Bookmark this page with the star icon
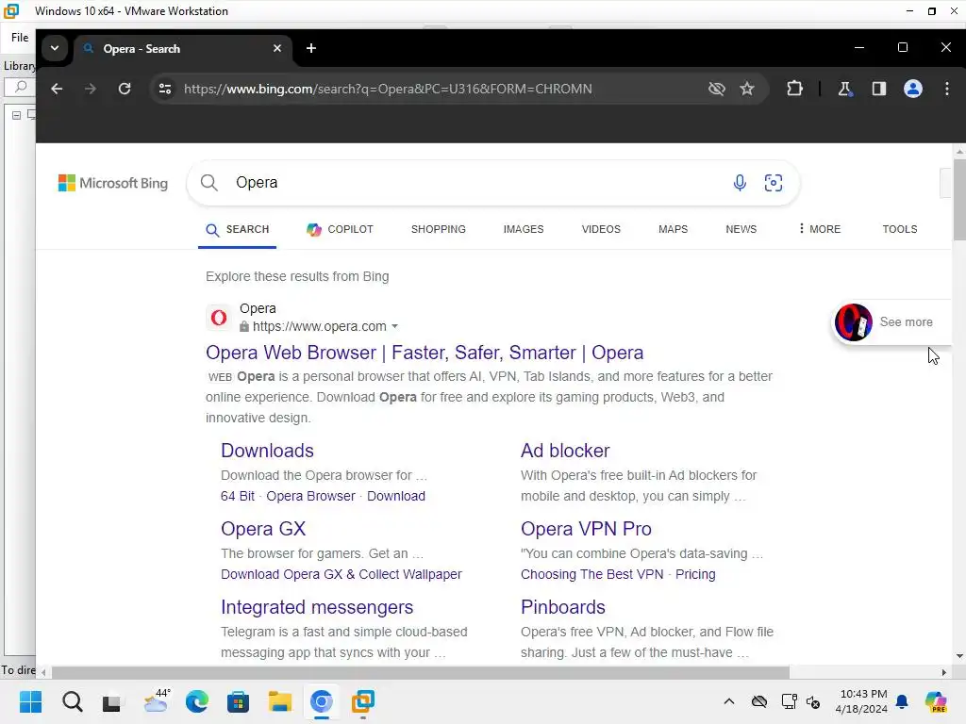Viewport: 966px width, 724px height. [x=747, y=89]
